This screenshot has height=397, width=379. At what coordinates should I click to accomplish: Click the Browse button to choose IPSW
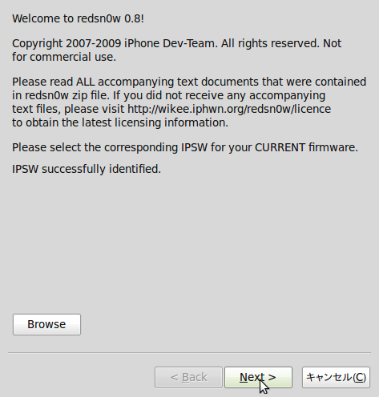tap(46, 324)
